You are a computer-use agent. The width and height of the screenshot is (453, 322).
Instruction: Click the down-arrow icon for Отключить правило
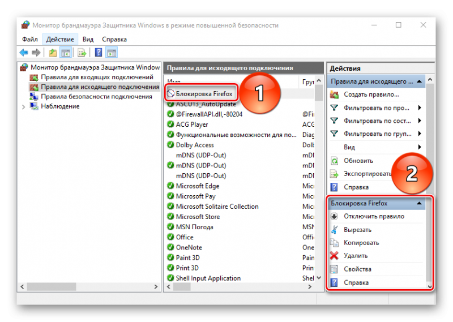click(334, 216)
